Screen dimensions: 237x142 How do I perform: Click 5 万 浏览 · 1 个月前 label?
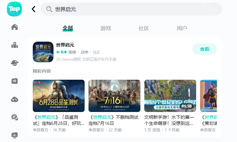click(x=162, y=130)
